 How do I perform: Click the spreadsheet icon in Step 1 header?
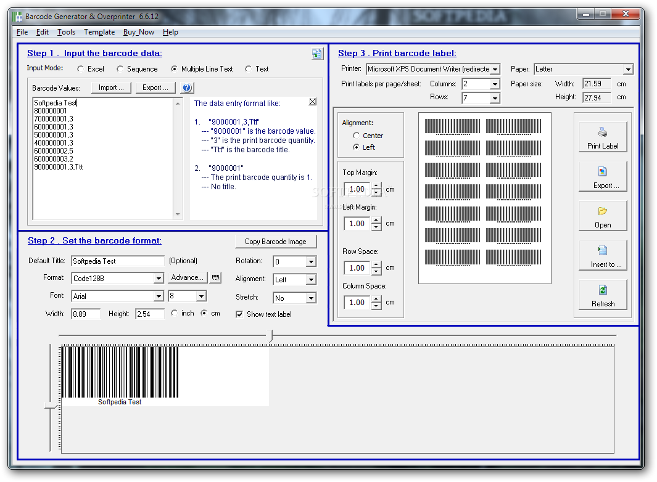click(x=316, y=54)
